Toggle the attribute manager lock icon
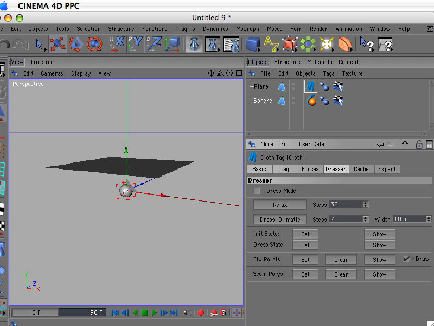The width and height of the screenshot is (434, 326). pyautogui.click(x=419, y=145)
